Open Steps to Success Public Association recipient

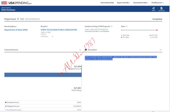click(x=59, y=30)
